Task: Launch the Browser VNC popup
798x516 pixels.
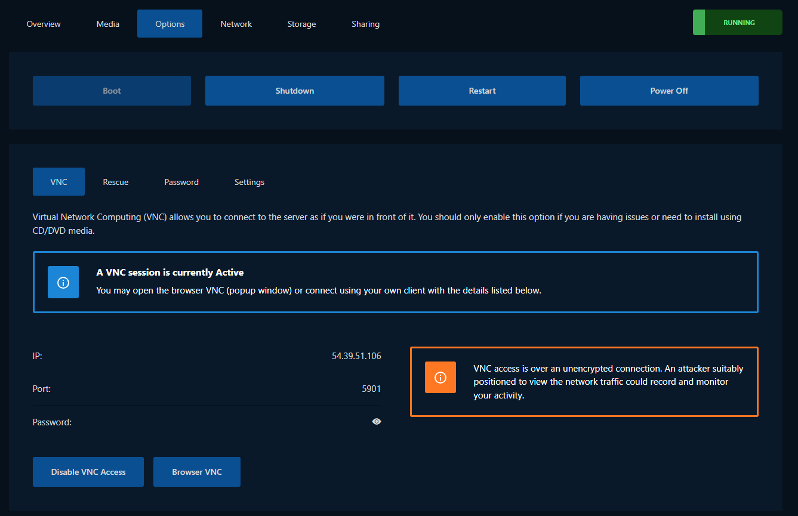Action: [197, 472]
